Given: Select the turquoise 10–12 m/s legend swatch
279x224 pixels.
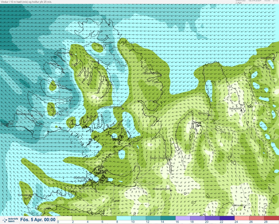Looking at the screenshot, I should pos(139,218).
